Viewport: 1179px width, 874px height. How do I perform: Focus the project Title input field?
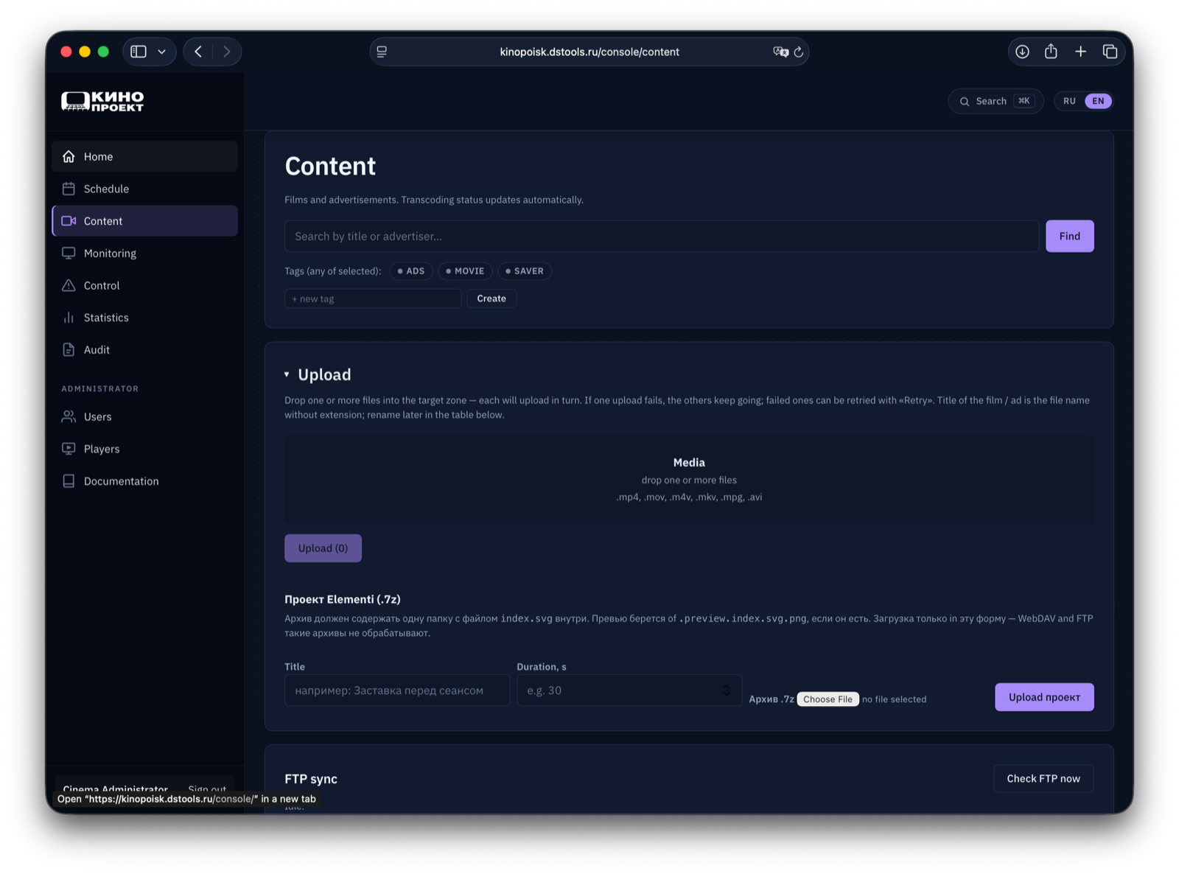[397, 691]
